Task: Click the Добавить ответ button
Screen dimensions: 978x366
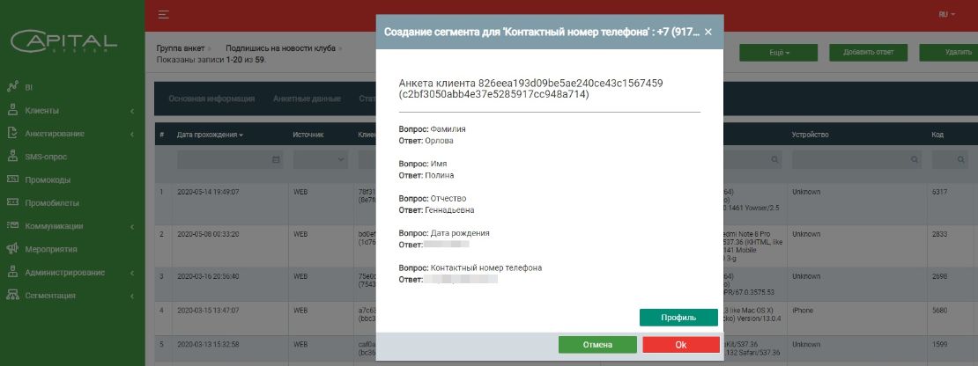Action: coord(868,52)
